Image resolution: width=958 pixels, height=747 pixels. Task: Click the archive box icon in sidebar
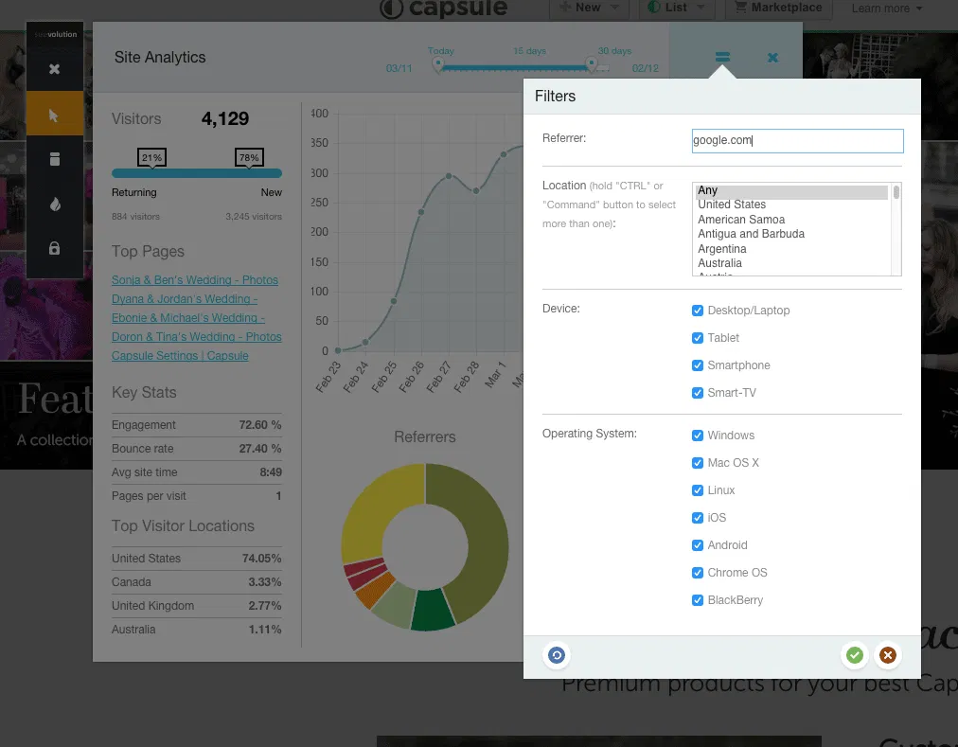(x=54, y=160)
